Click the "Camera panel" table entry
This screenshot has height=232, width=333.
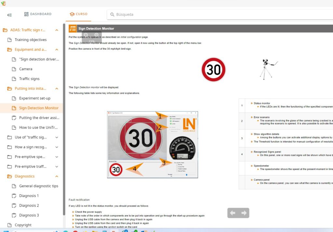[262, 180]
